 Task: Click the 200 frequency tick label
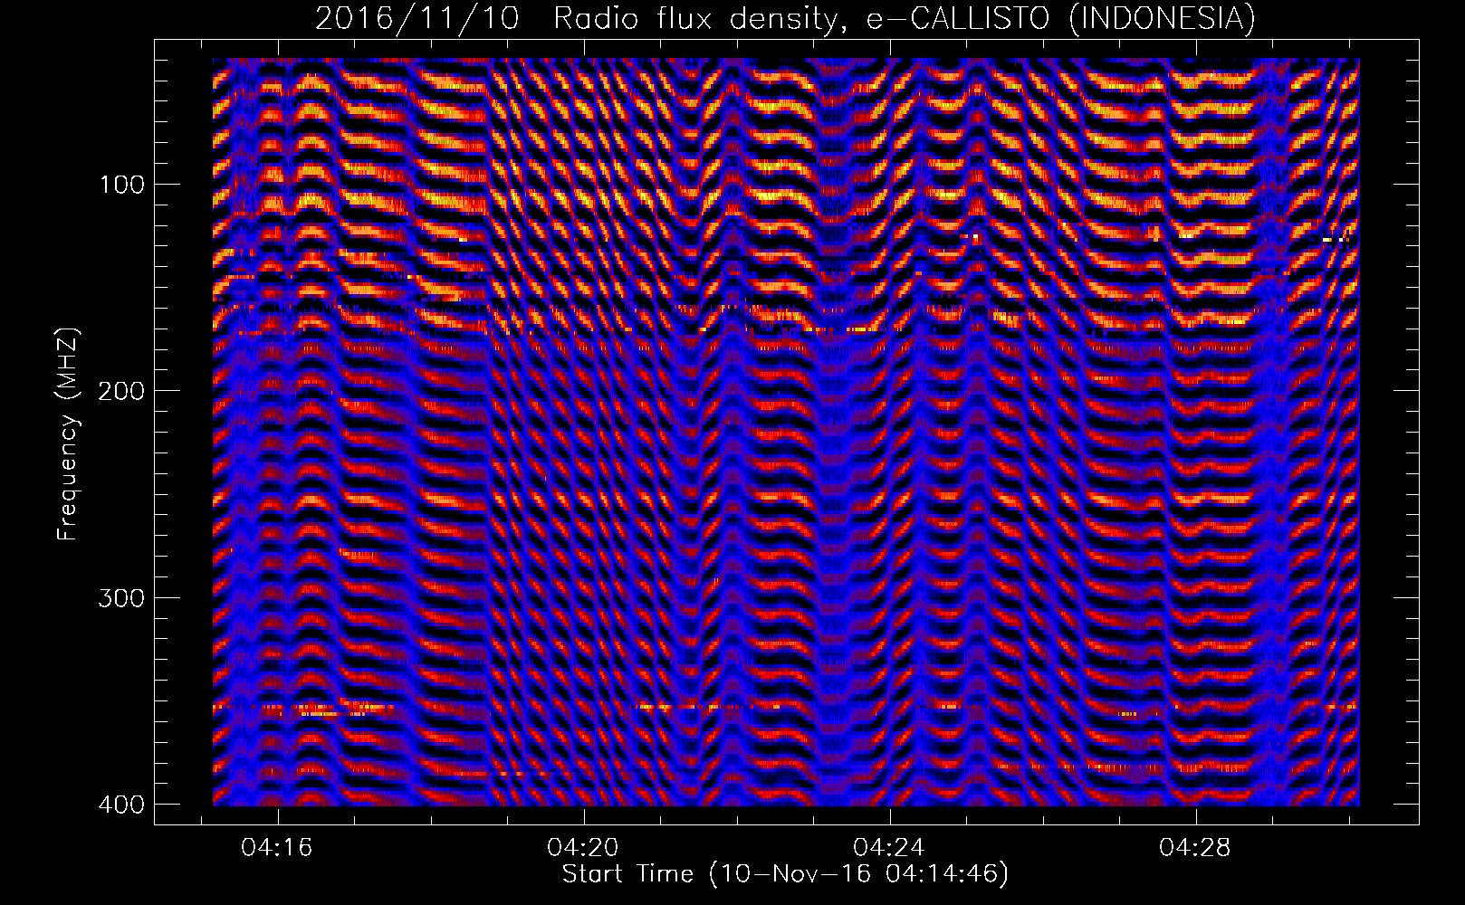click(121, 392)
